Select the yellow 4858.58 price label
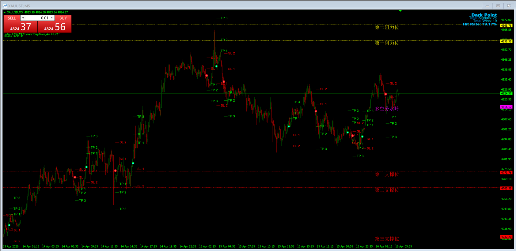The height and width of the screenshot is (251, 516). [x=506, y=41]
